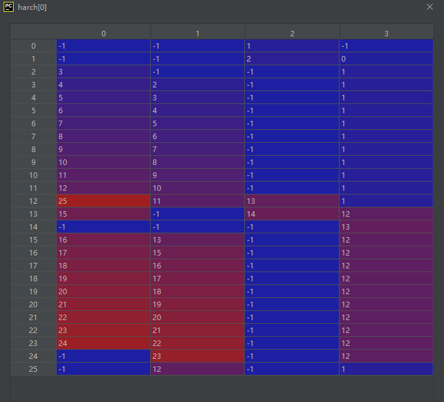Select the cell with value 13 in row 12
The width and height of the screenshot is (444, 402).
[x=292, y=201]
